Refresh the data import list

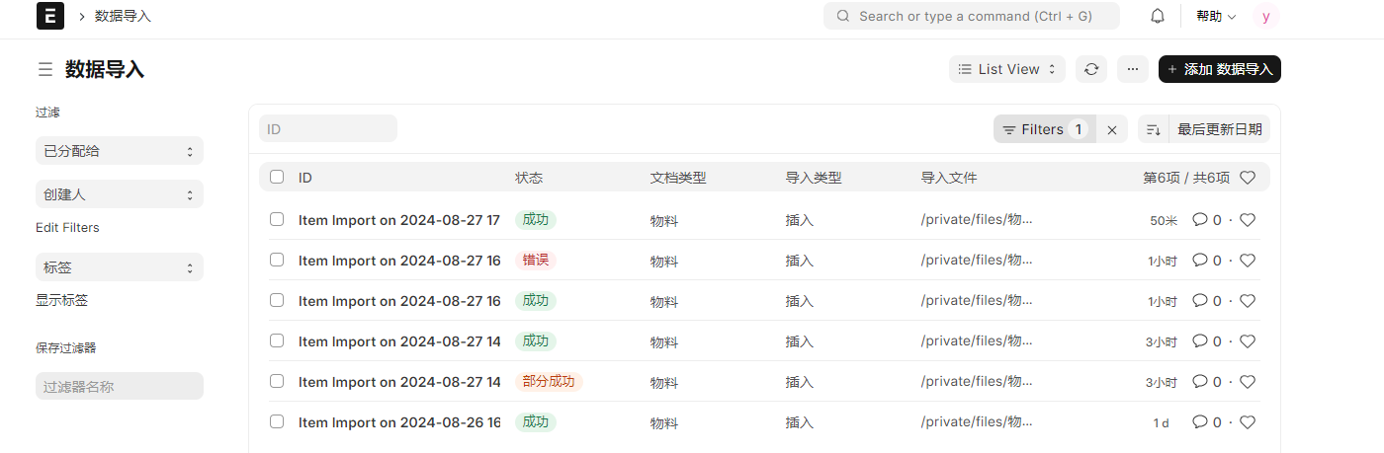point(1091,69)
